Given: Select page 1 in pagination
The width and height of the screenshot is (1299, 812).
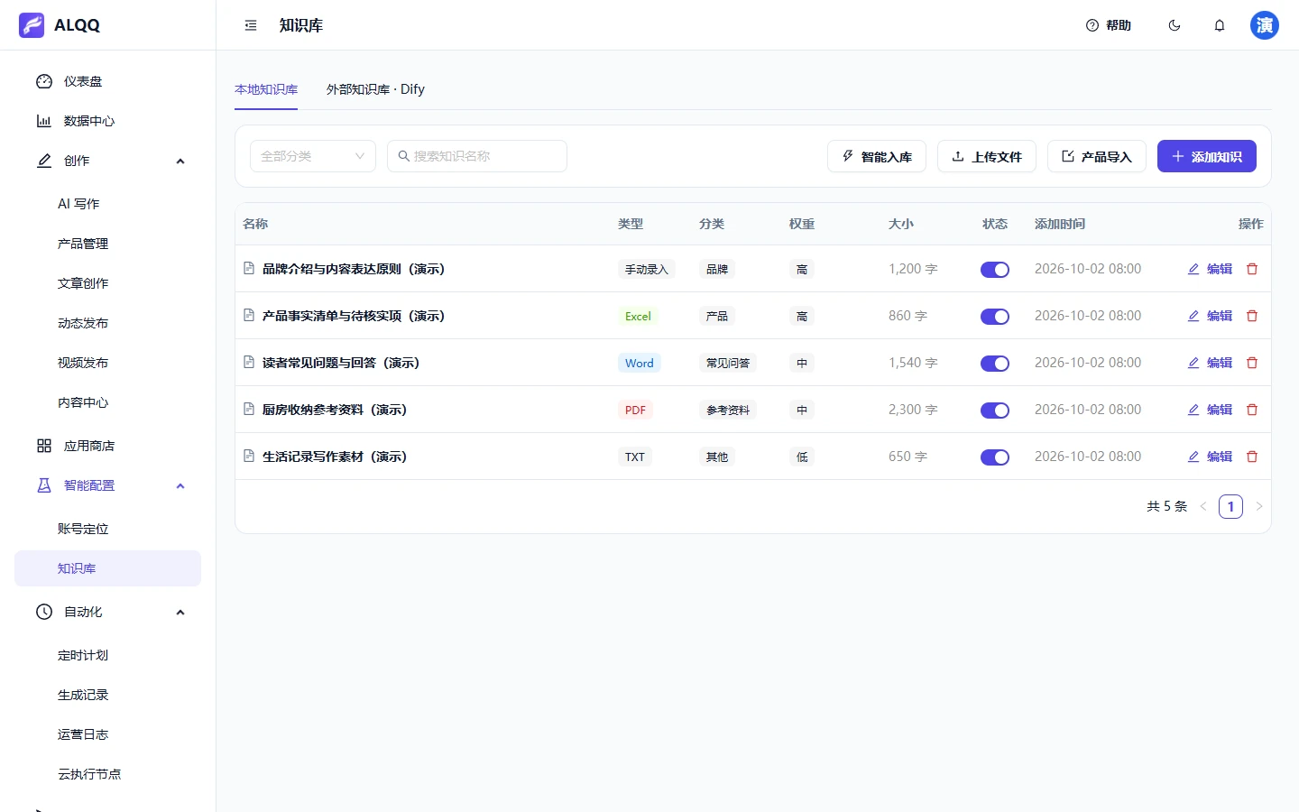Looking at the screenshot, I should (x=1230, y=506).
